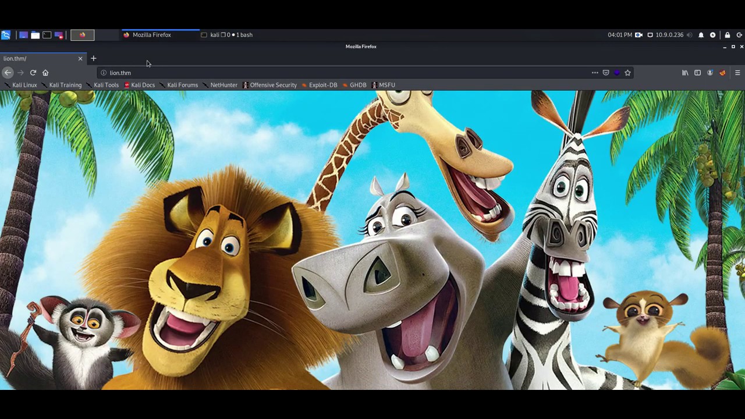Click the updates plus-circle tray icon
Viewport: 745px width, 419px height.
coord(712,35)
